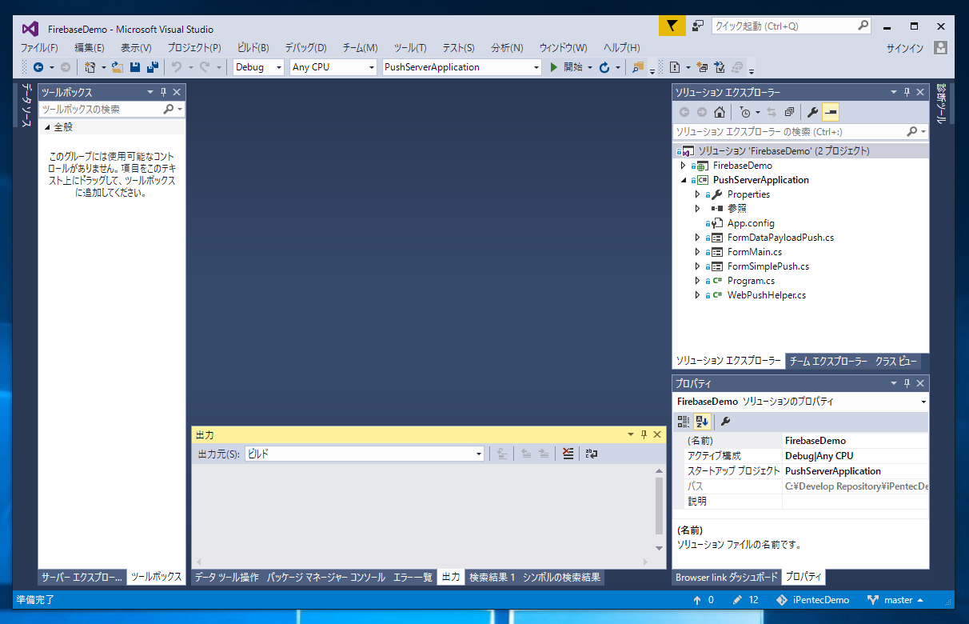Click the Clear All icon in Output
The height and width of the screenshot is (624, 969).
[568, 454]
